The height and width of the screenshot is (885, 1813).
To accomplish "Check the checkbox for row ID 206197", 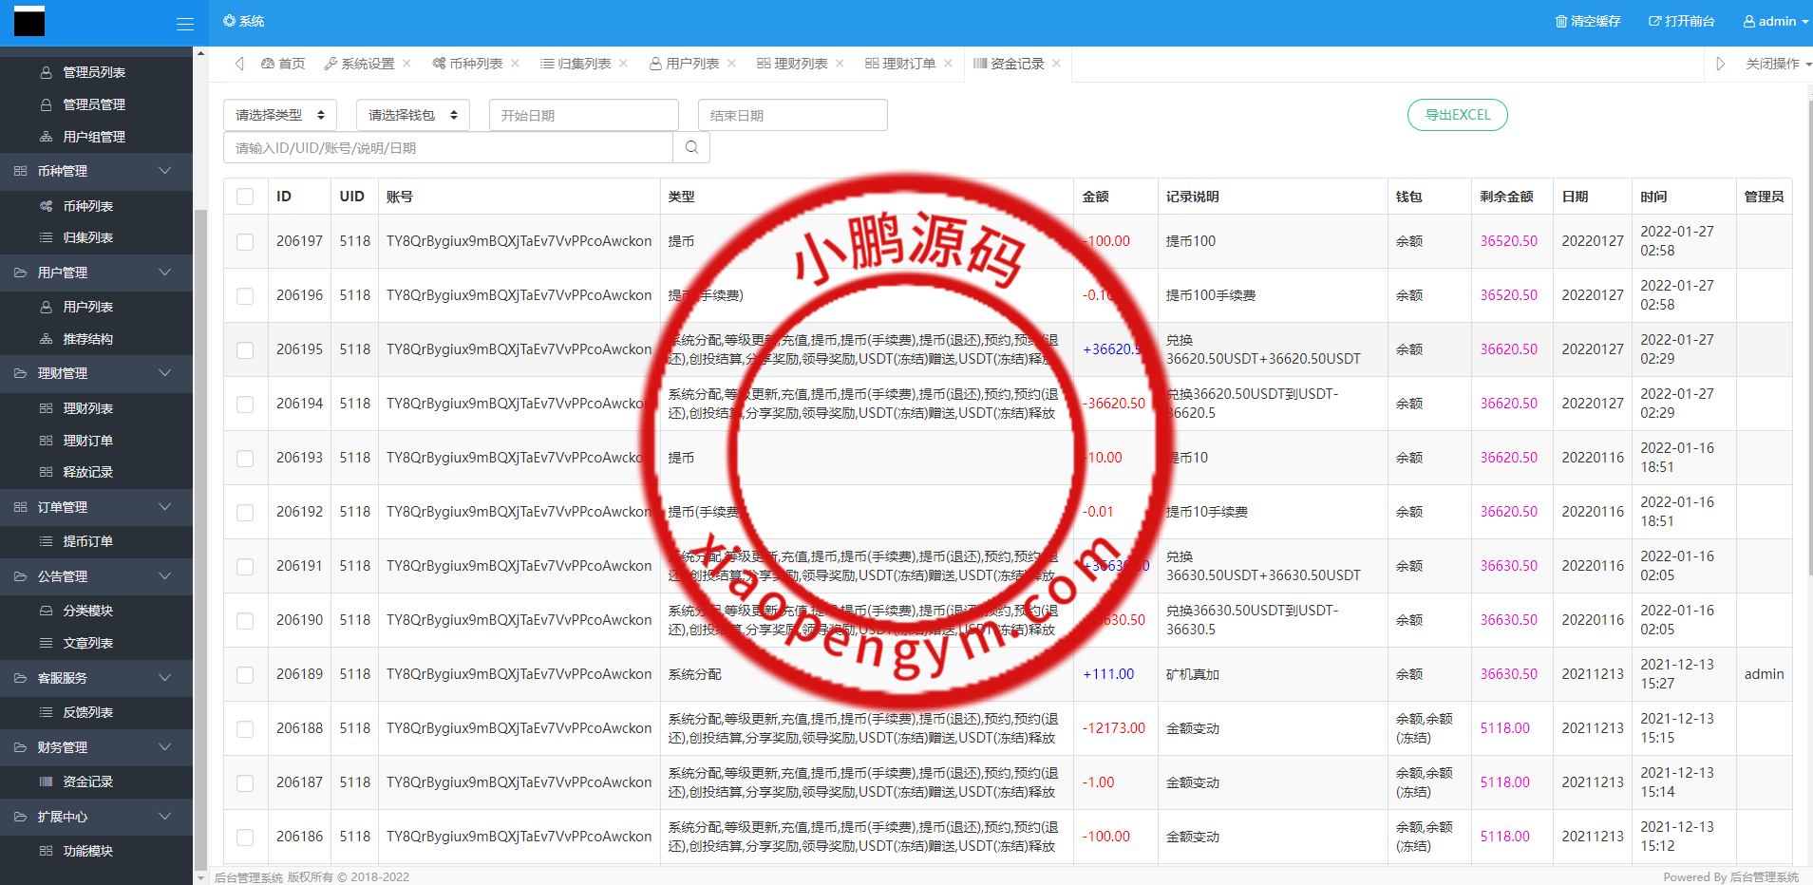I will point(245,241).
